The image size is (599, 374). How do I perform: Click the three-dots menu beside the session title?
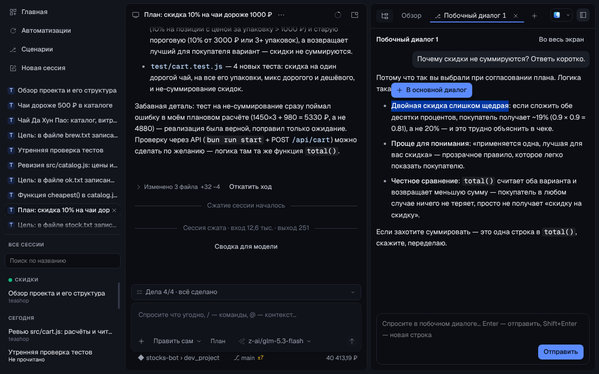tap(281, 15)
